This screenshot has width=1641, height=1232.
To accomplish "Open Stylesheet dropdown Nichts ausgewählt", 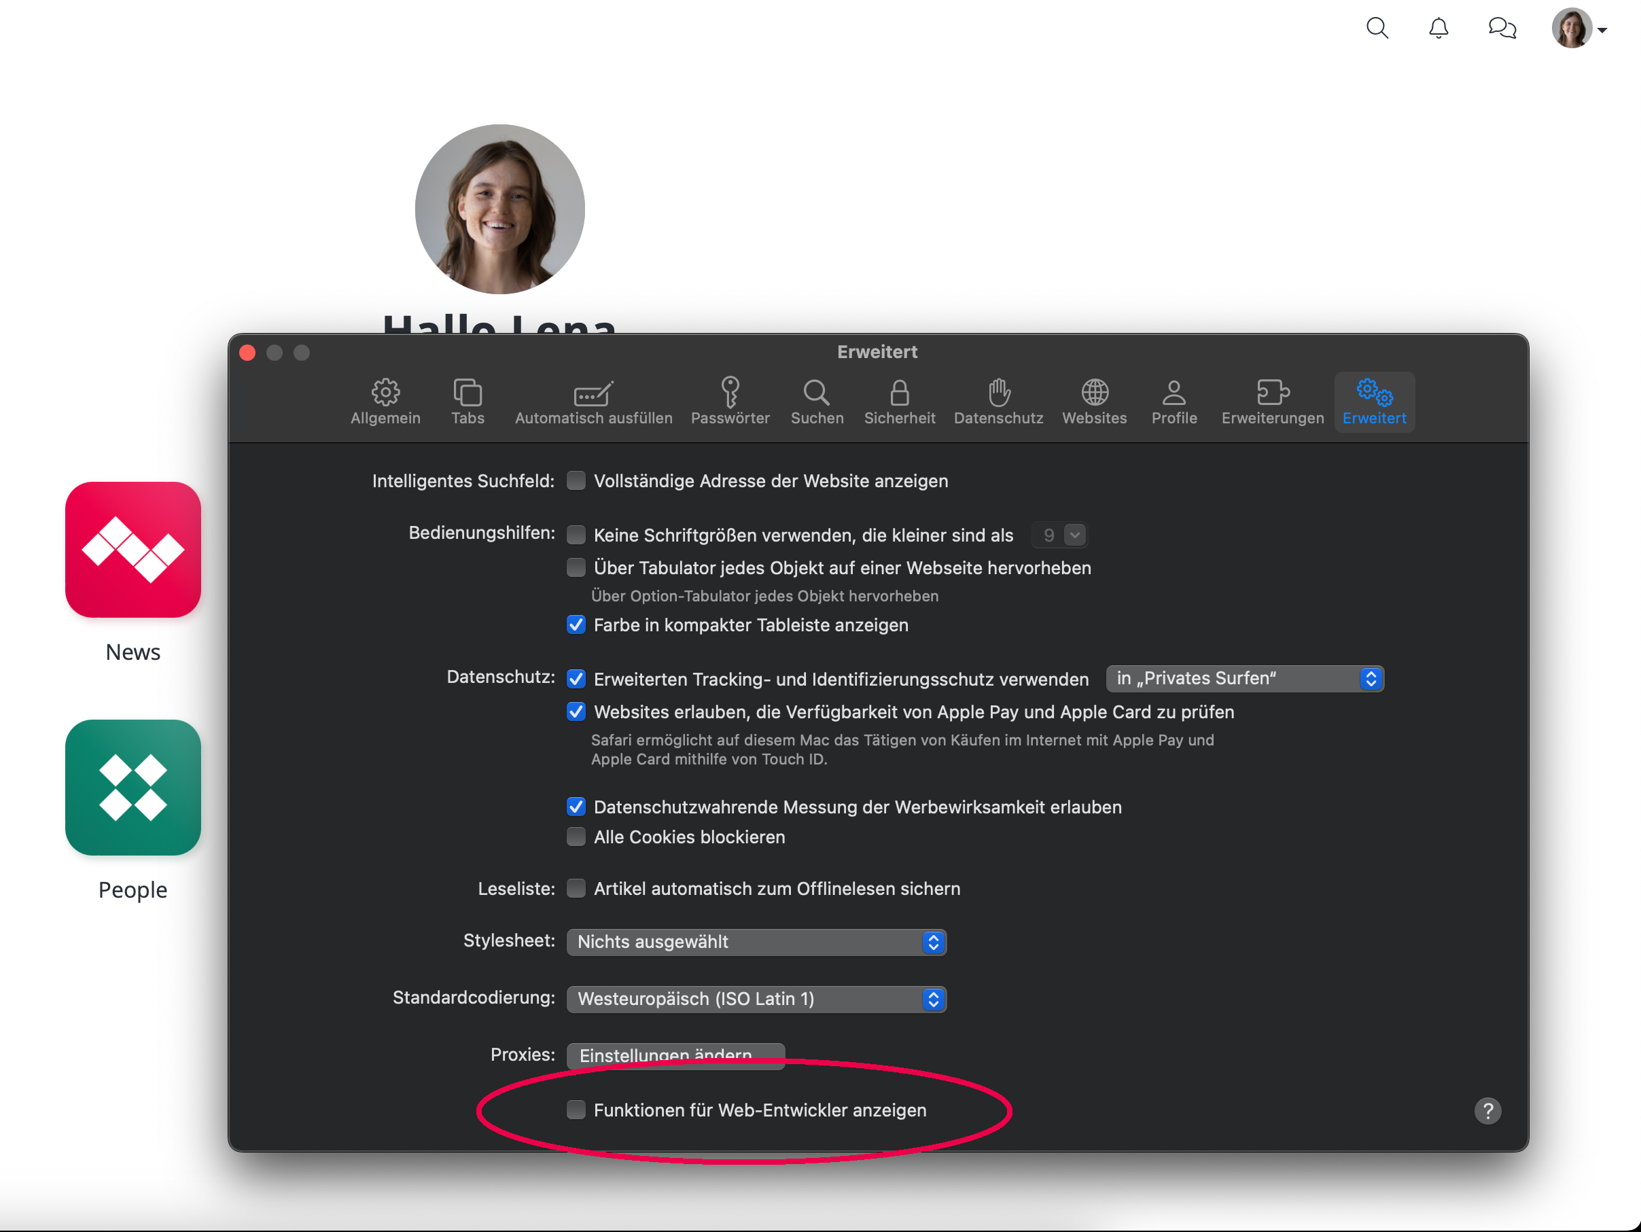I will (x=756, y=942).
